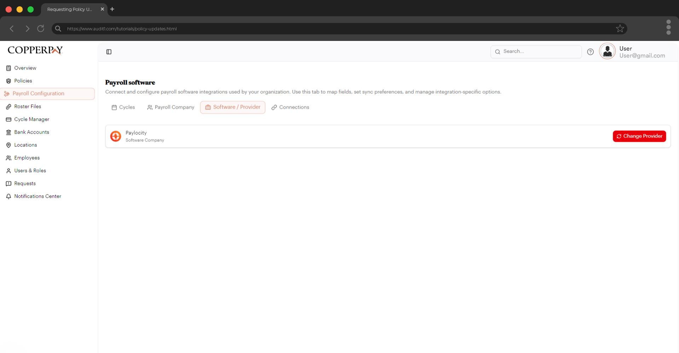Select the Bank Accounts icon in sidebar
The width and height of the screenshot is (679, 353).
8,132
